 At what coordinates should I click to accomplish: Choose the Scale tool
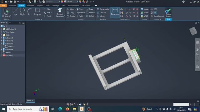tap(90, 9)
